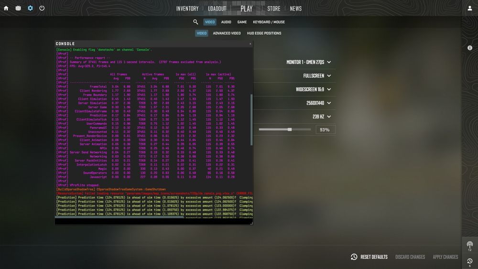
Task: Search settings with magnifier icon
Action: coord(196,22)
